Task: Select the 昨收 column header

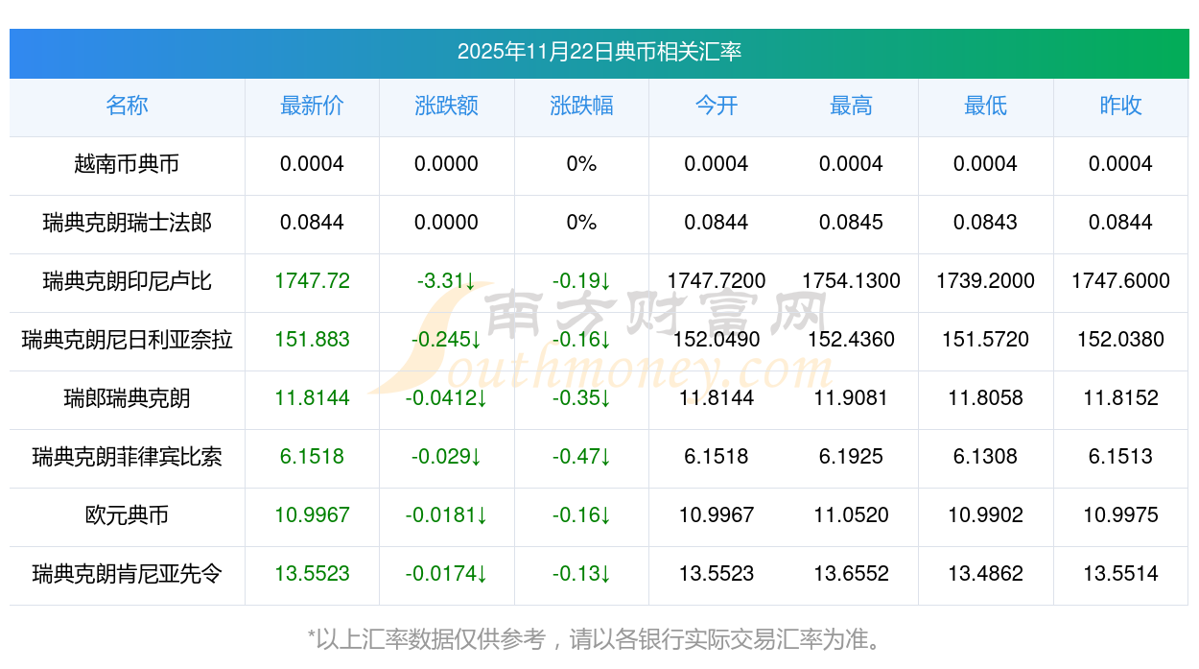Action: pyautogui.click(x=1120, y=106)
